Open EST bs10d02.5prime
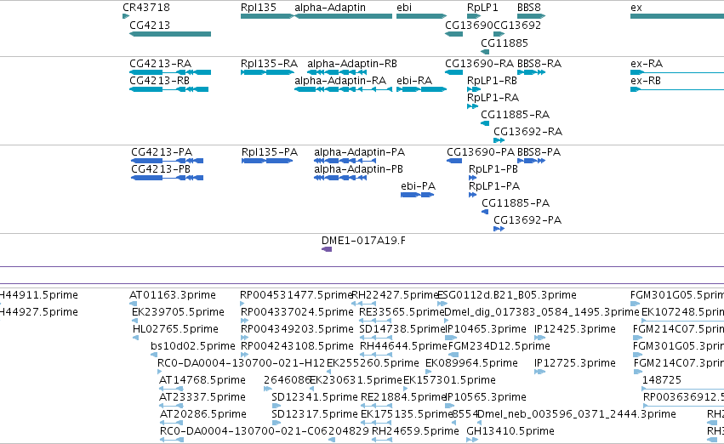Image resolution: width=724 pixels, height=444 pixels. click(x=154, y=356)
